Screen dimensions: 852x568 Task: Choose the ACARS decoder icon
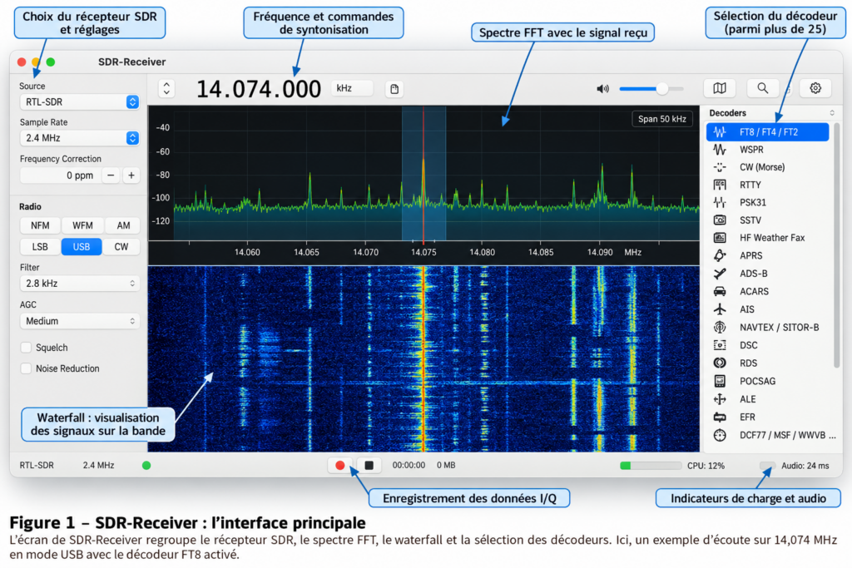(720, 292)
